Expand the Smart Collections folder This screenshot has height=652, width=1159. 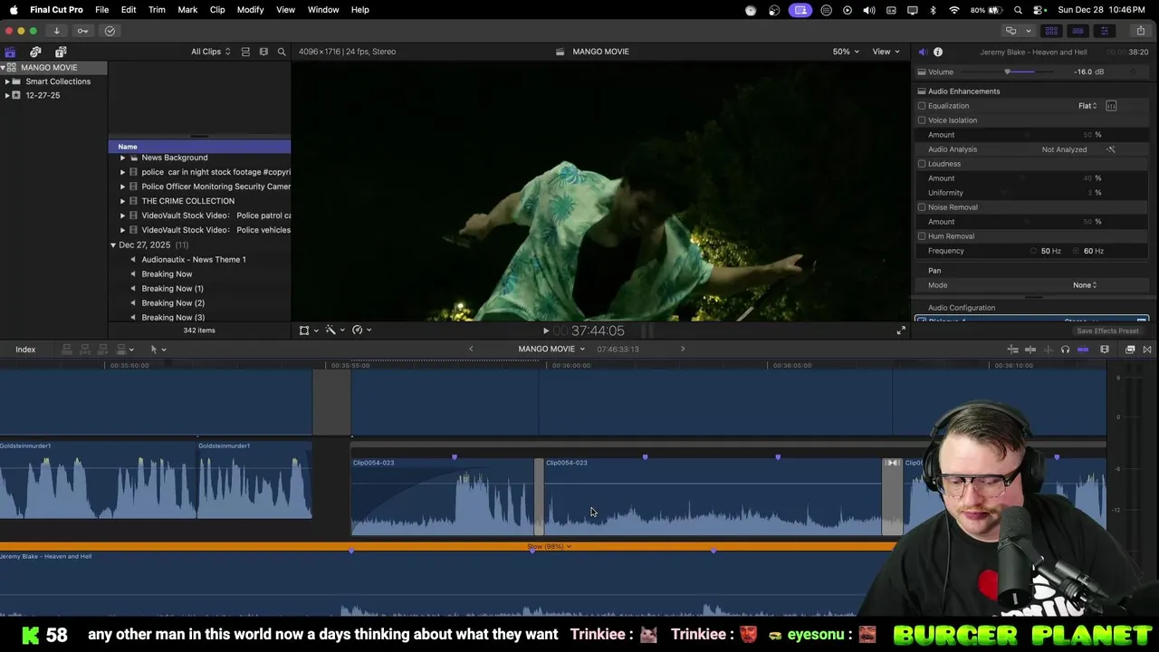[7, 81]
